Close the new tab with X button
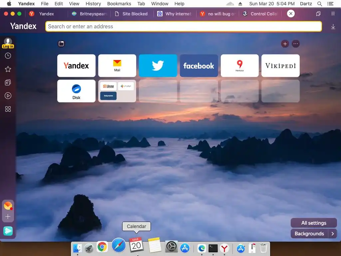The height and width of the screenshot is (256, 341). click(x=291, y=13)
